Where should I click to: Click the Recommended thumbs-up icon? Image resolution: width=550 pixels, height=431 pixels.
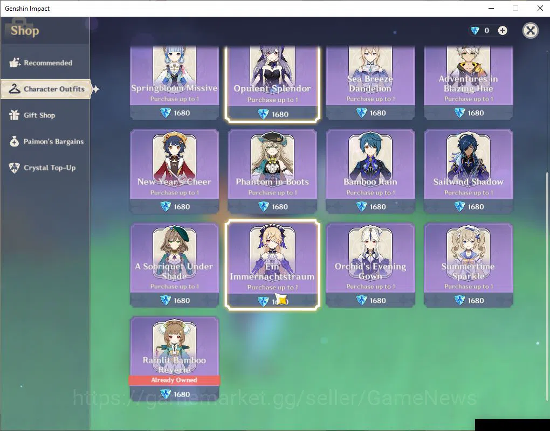15,62
